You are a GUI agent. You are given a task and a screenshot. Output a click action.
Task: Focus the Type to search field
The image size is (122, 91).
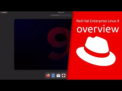pos(61,15)
